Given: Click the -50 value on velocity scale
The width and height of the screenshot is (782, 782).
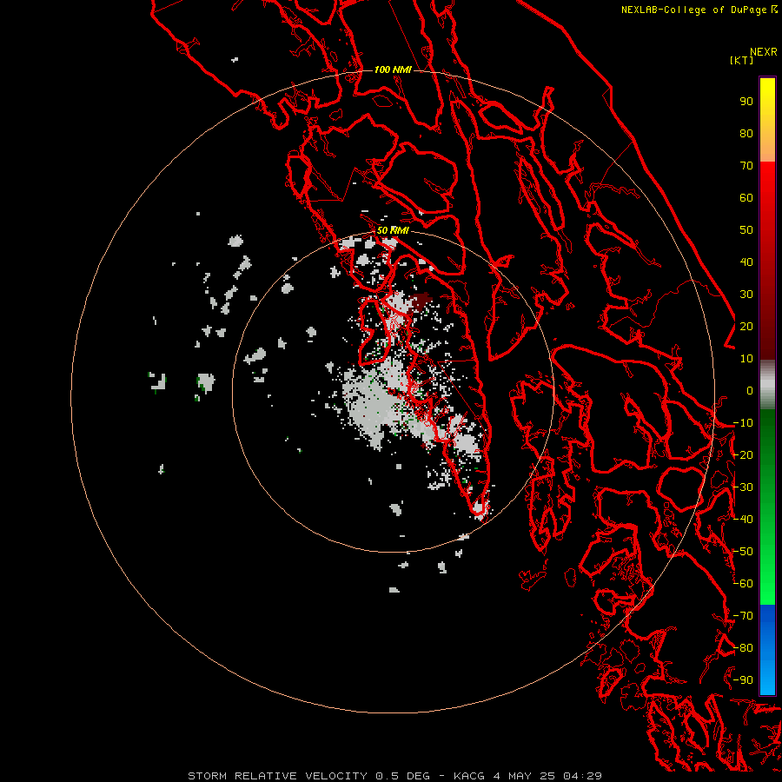Looking at the screenshot, I should [743, 552].
